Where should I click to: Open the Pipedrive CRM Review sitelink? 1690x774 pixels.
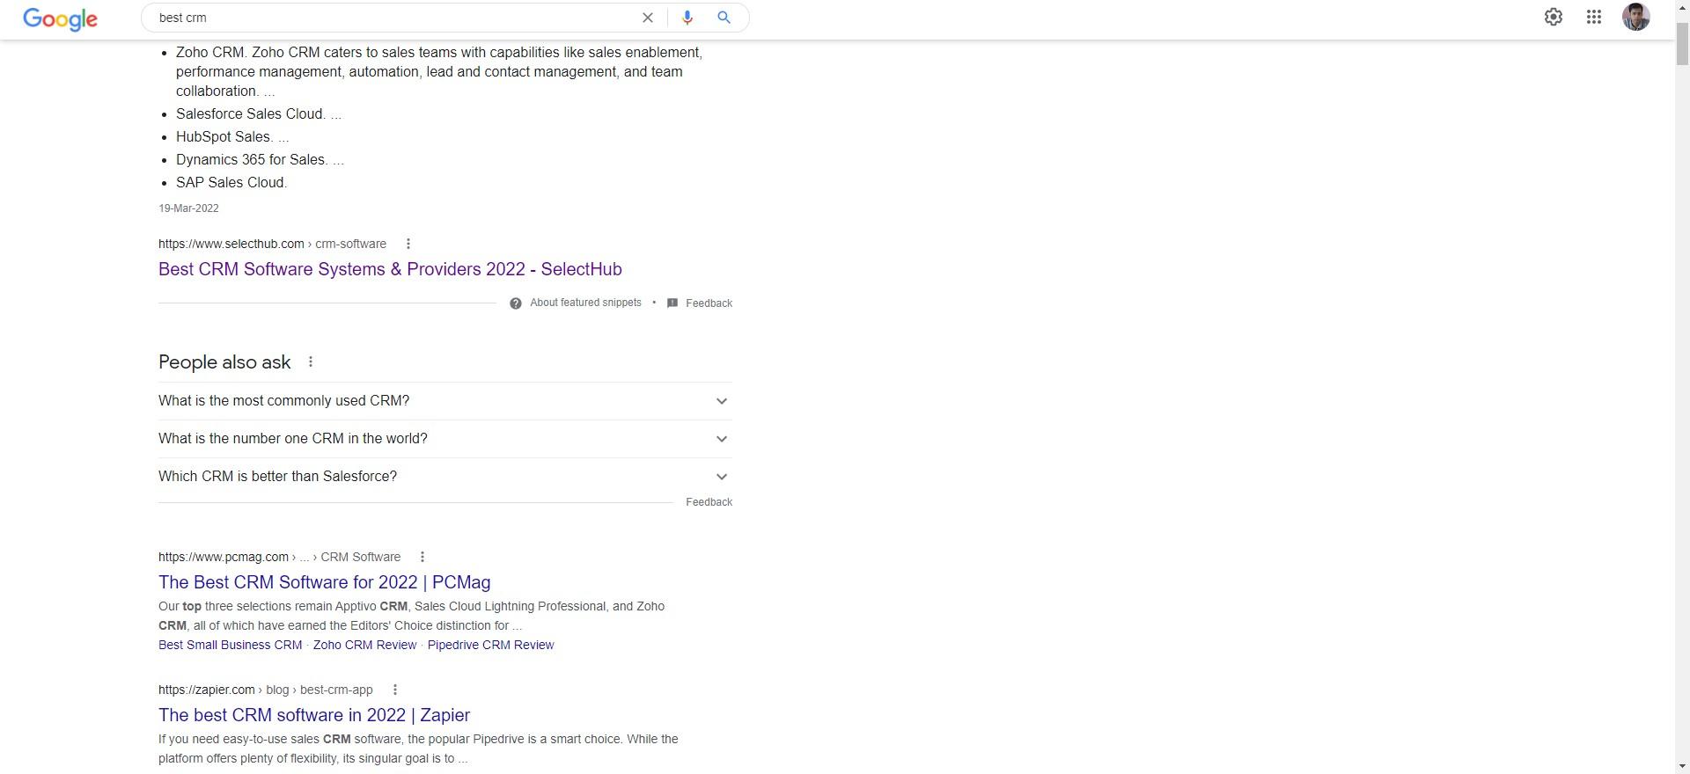(x=490, y=645)
